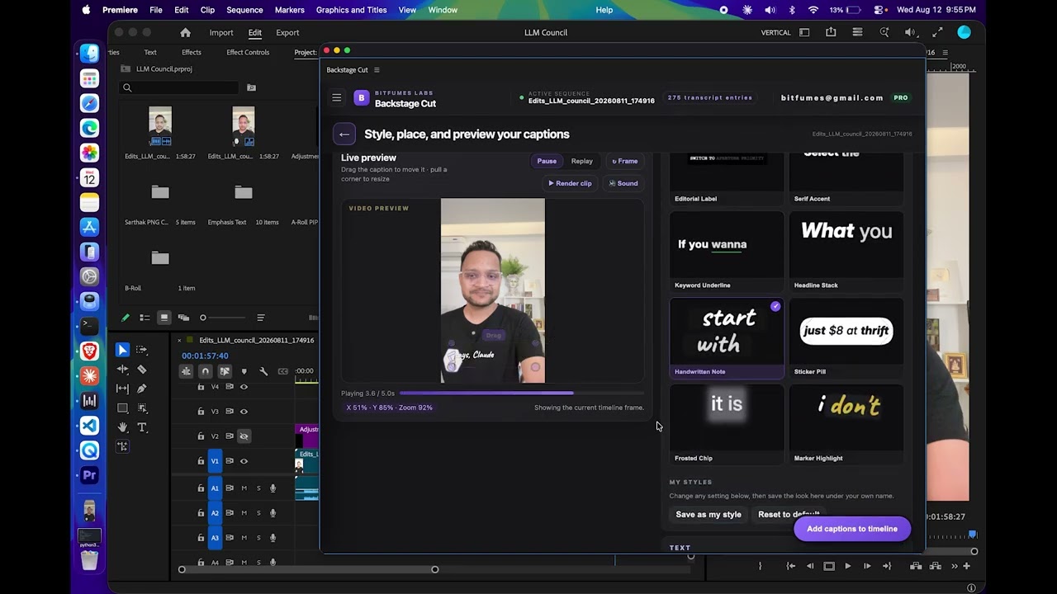Image resolution: width=1057 pixels, height=594 pixels.
Task: Toggle visibility of track V1
Action: pos(244,461)
